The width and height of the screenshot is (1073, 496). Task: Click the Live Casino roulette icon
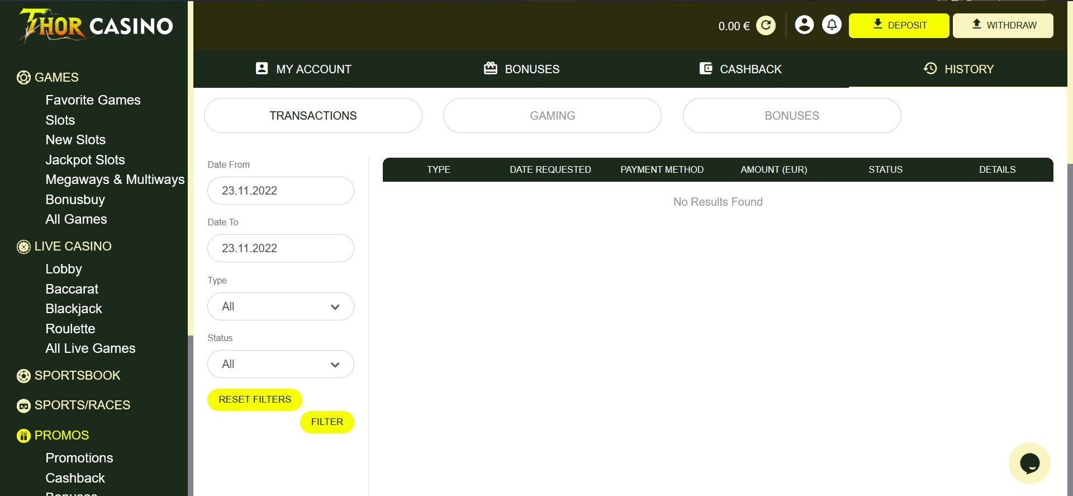[x=23, y=247]
